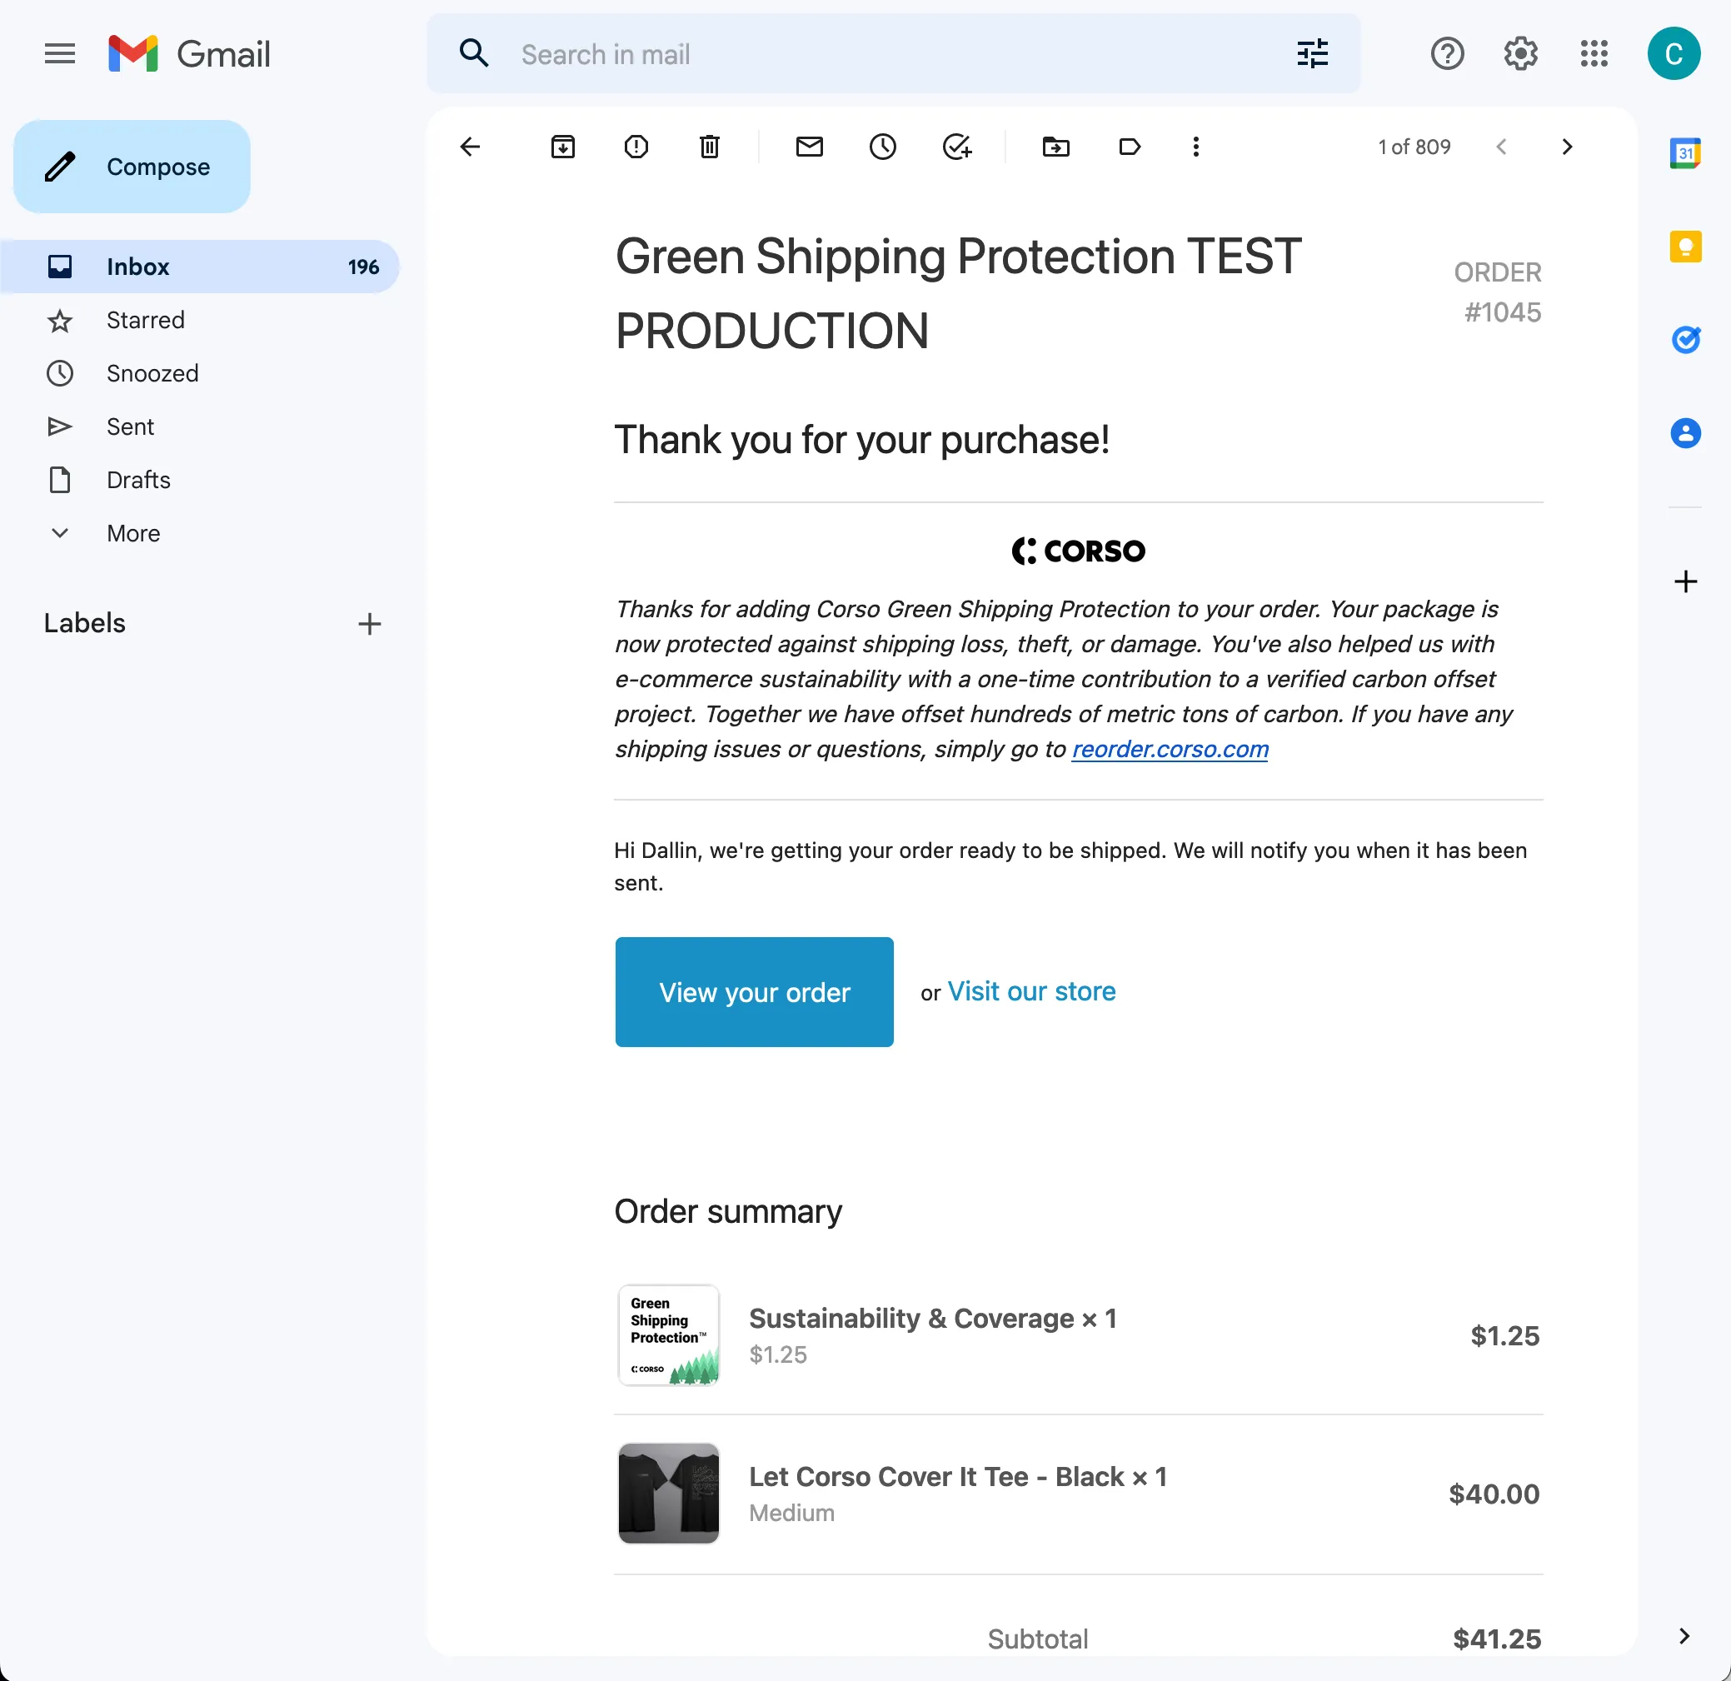Report this email as spam
Image resolution: width=1731 pixels, height=1681 pixels.
pos(636,147)
